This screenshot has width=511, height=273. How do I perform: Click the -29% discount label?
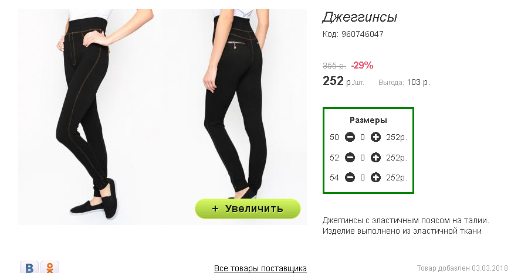(362, 66)
